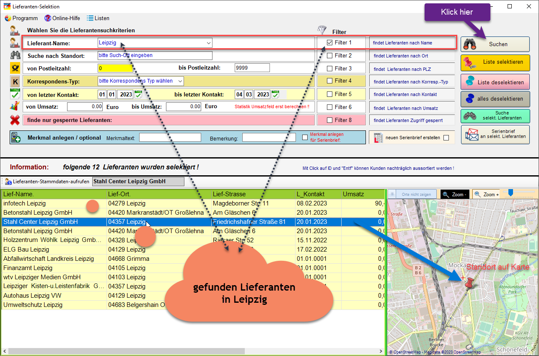Click the bar chart icon beside Umsatz
The width and height of the screenshot is (539, 356).
pos(15,107)
